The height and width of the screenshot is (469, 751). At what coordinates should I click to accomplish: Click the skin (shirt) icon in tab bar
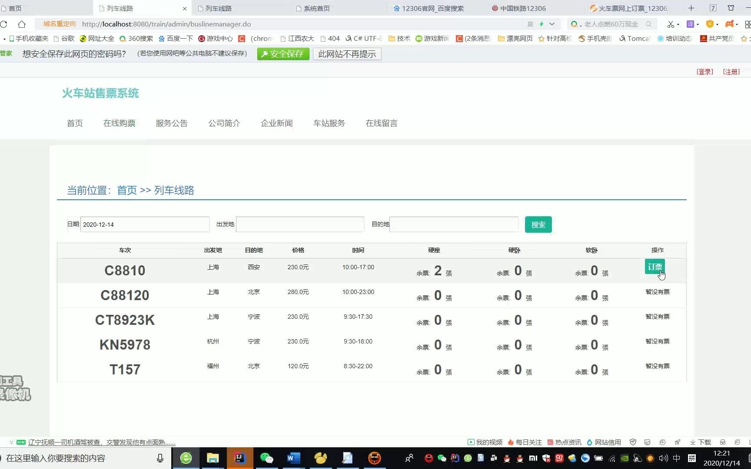point(731,8)
